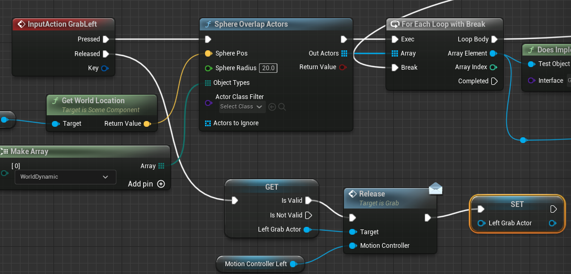The width and height of the screenshot is (571, 274).
Task: Open the Select Class dropdown
Action: pos(242,107)
